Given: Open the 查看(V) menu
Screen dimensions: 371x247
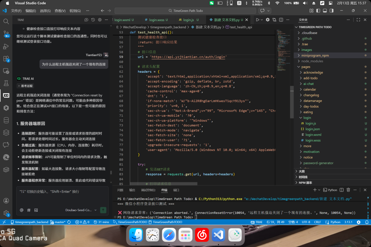Looking at the screenshot, I should click(x=60, y=11).
